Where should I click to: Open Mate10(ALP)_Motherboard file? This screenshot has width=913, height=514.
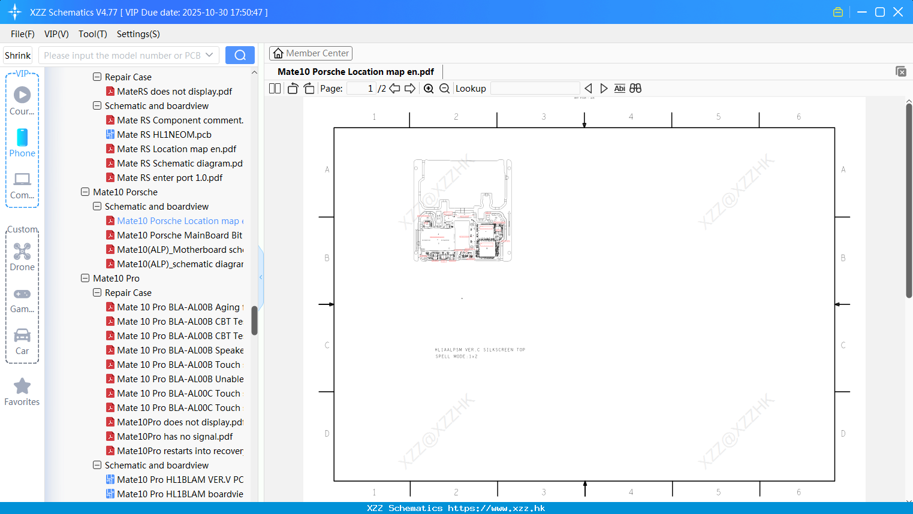coord(174,250)
